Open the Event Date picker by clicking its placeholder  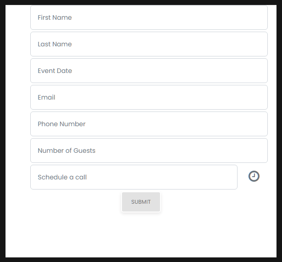pyautogui.click(x=55, y=71)
